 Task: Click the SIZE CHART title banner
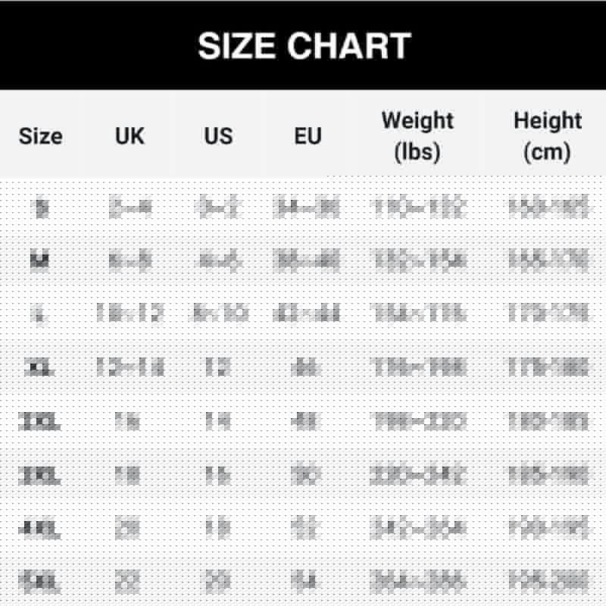pos(303,45)
